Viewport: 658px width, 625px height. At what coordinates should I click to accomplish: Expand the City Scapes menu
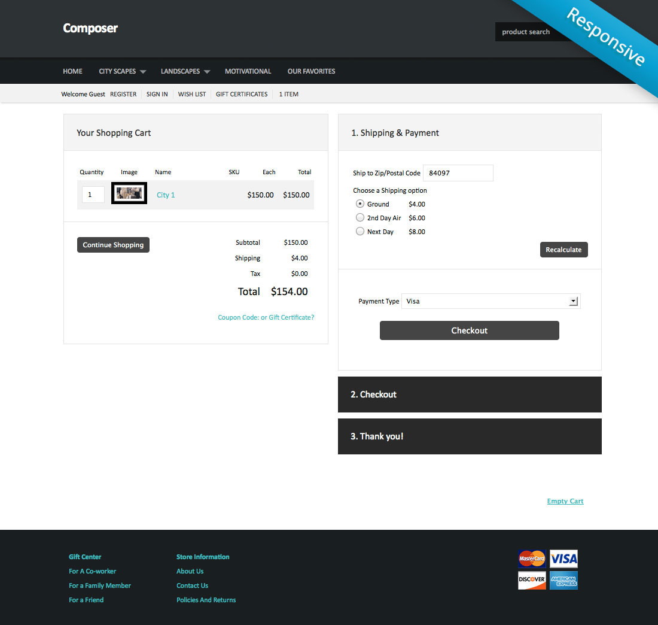point(122,71)
